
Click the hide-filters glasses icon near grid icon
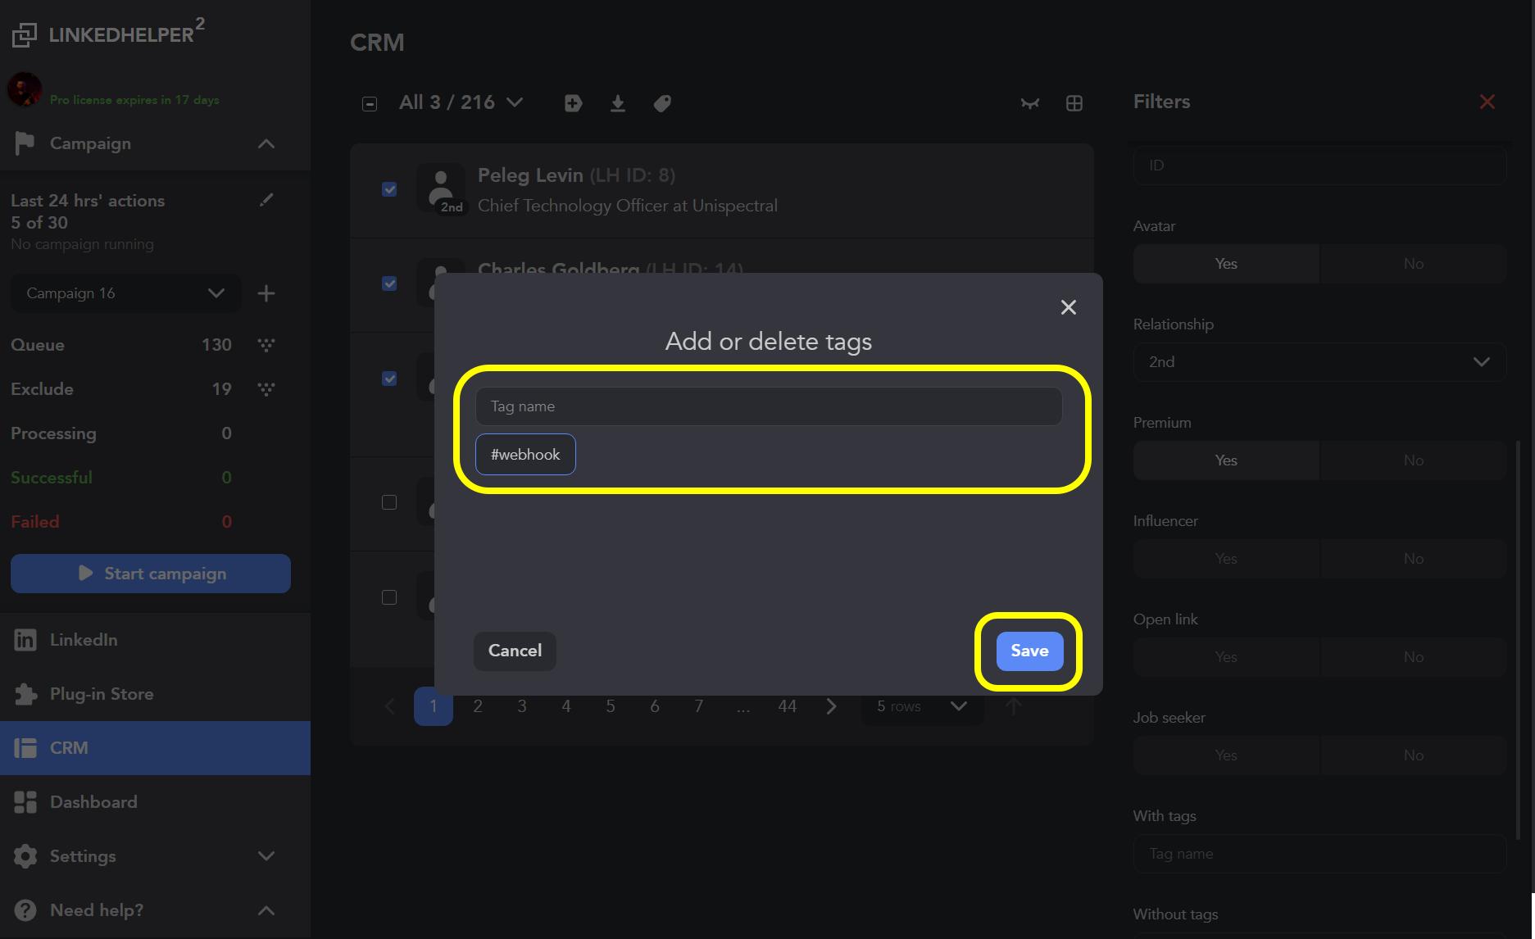point(1030,103)
